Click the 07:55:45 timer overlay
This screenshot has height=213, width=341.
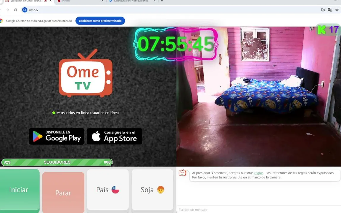(176, 44)
